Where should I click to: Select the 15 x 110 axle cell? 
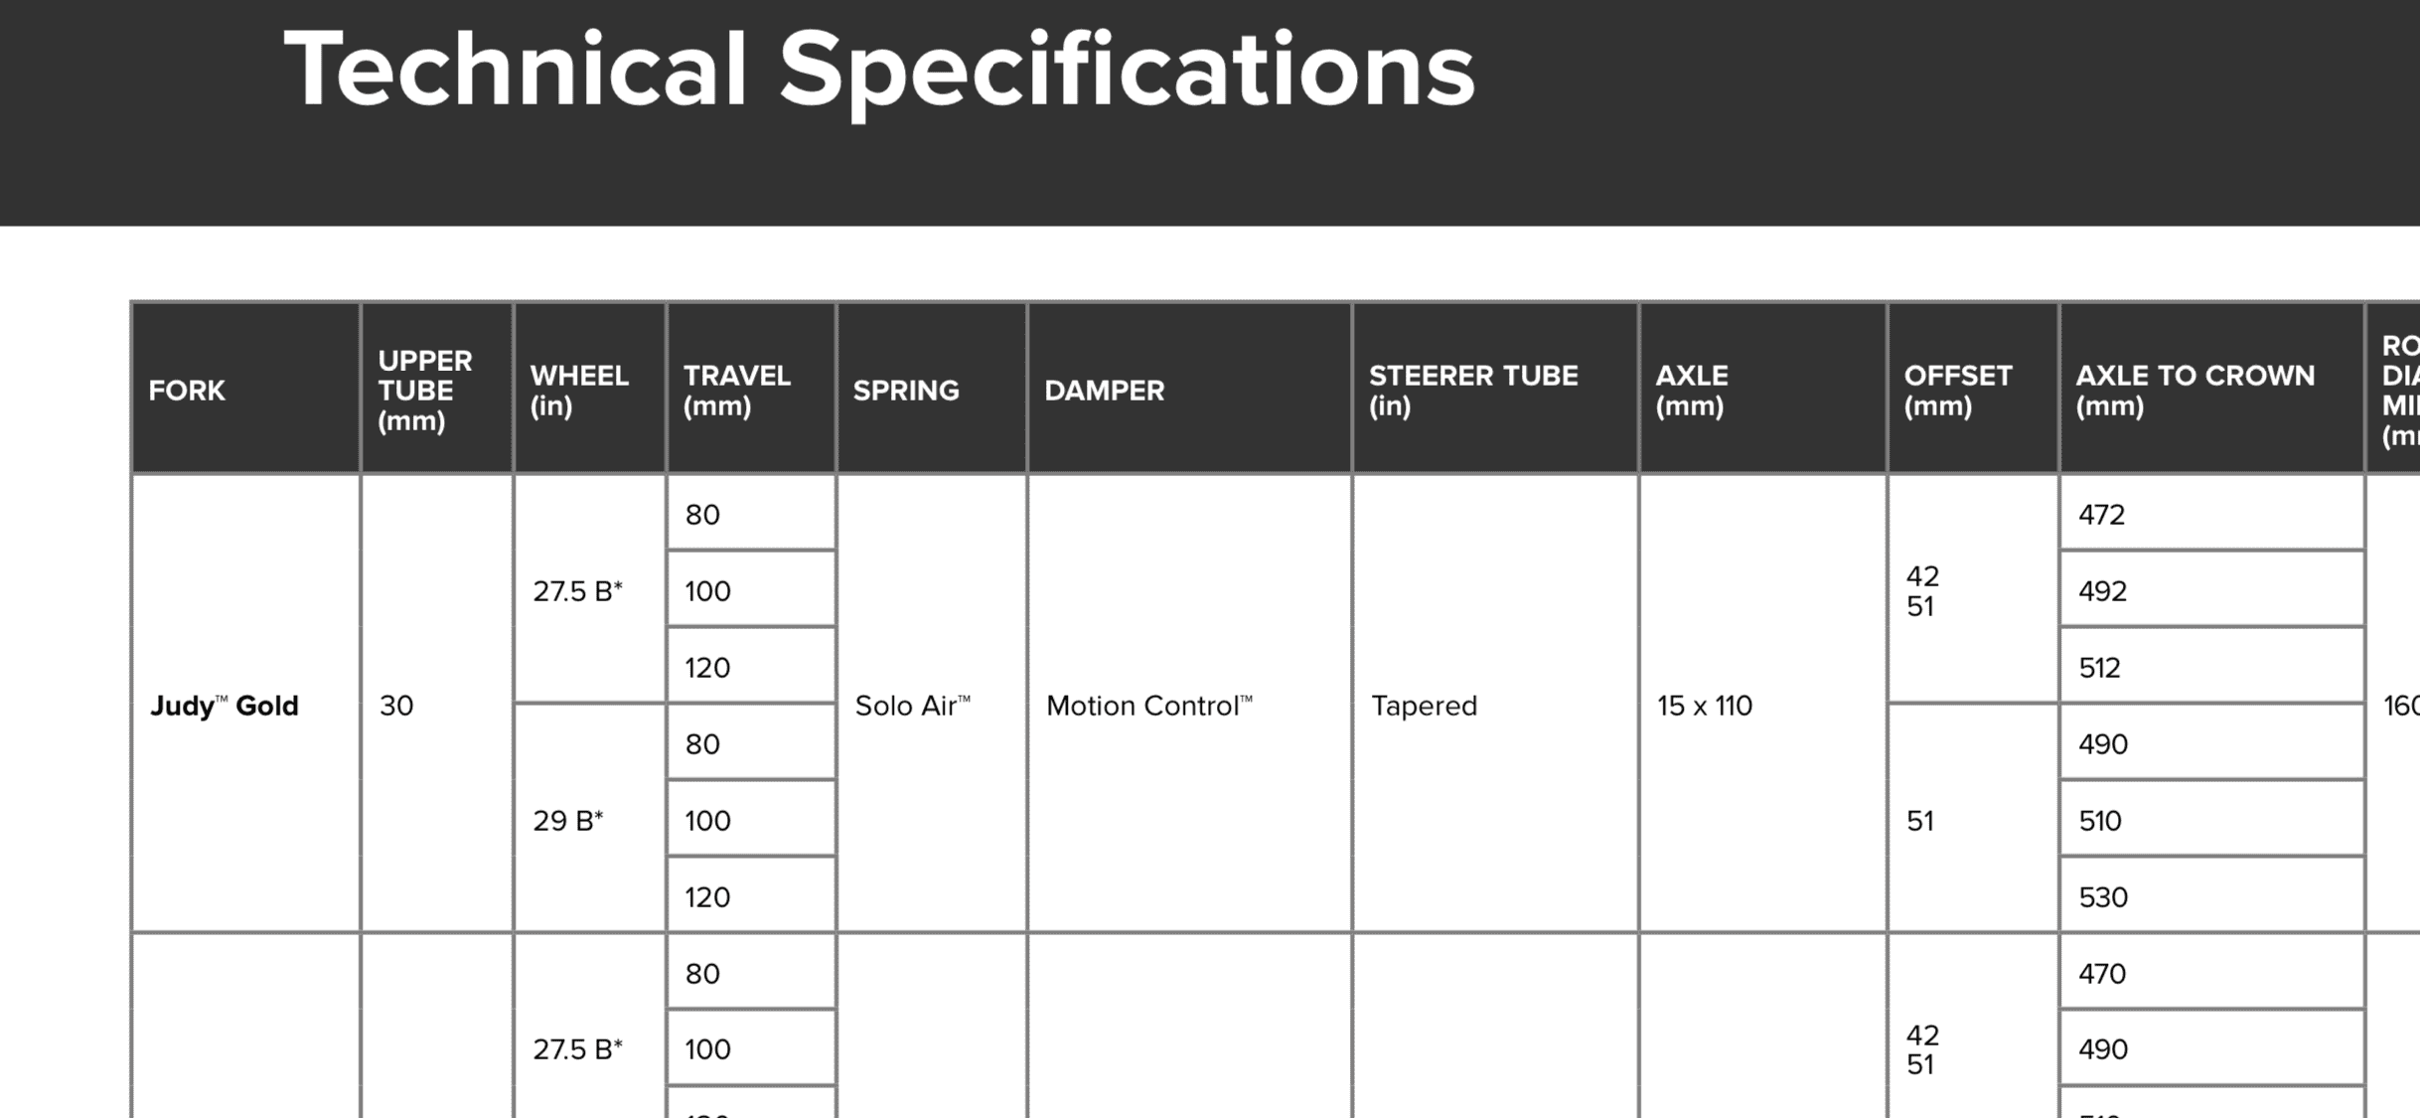tap(1763, 705)
